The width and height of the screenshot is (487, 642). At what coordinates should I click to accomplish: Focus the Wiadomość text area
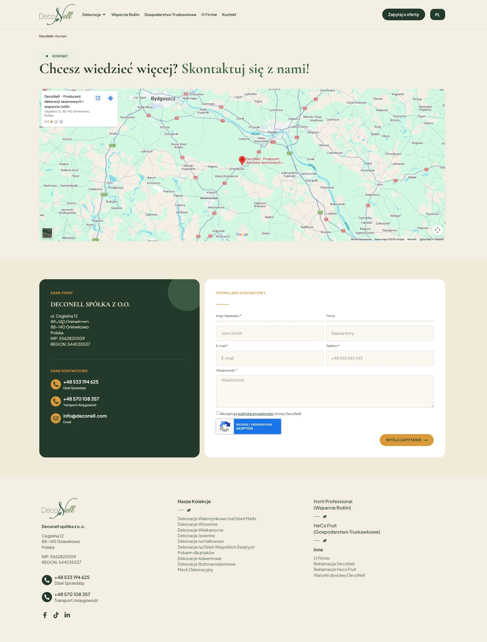pyautogui.click(x=325, y=391)
